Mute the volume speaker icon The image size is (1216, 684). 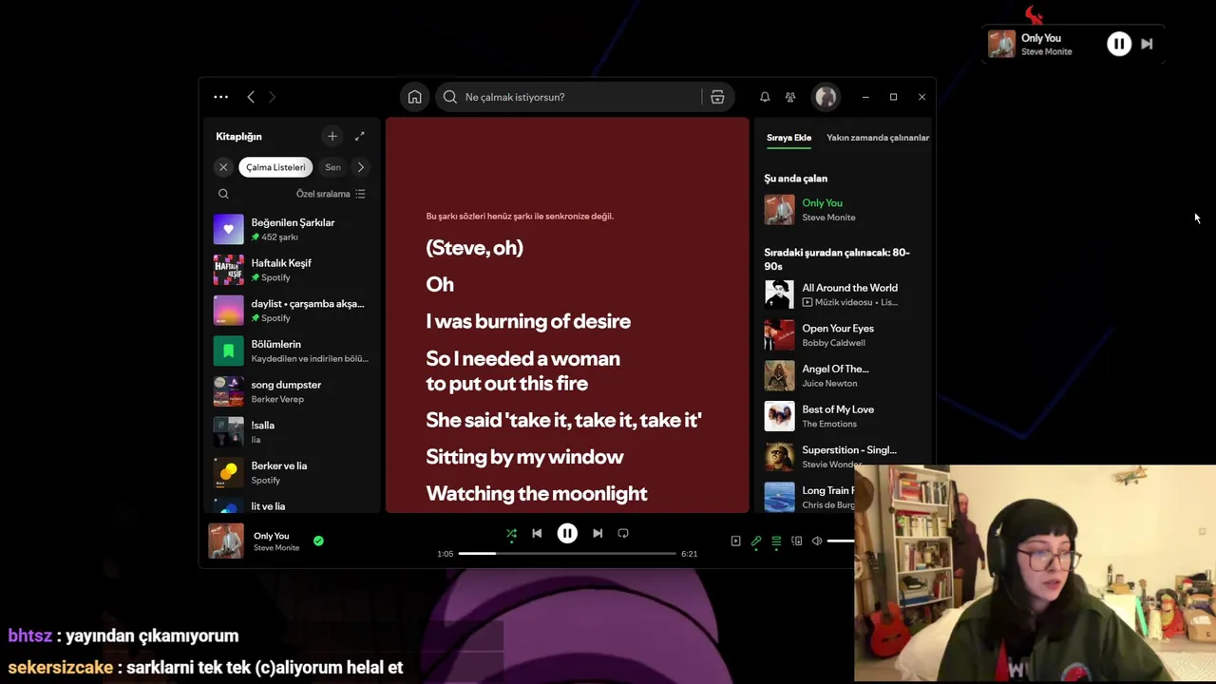coord(817,541)
